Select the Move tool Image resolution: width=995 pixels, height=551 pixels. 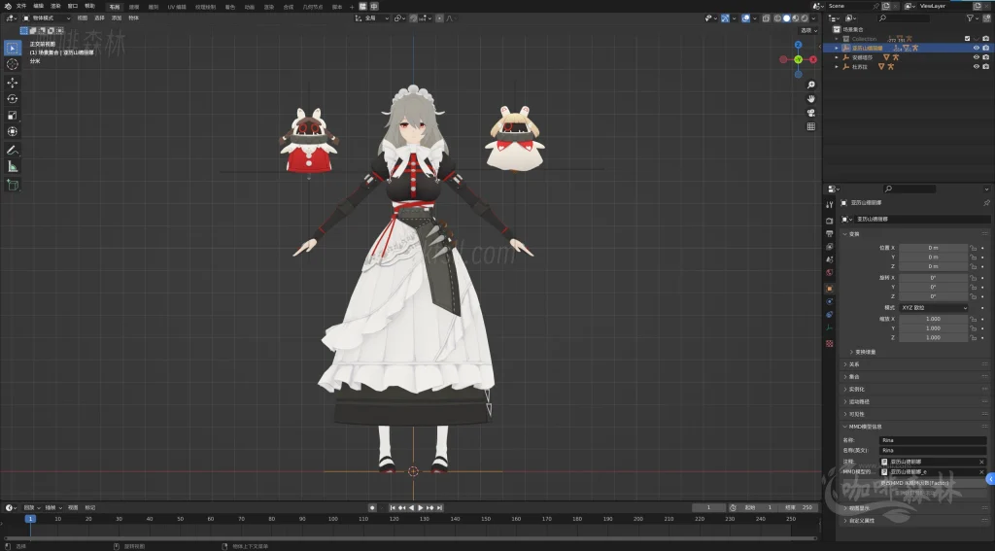tap(12, 83)
